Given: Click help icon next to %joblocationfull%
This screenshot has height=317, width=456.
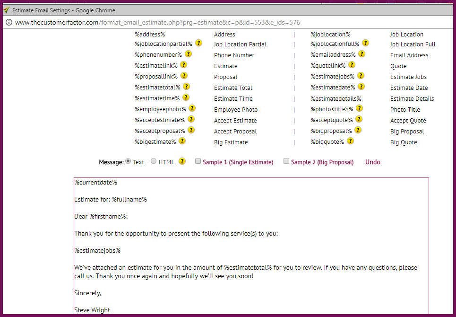Looking at the screenshot, I should point(366,43).
